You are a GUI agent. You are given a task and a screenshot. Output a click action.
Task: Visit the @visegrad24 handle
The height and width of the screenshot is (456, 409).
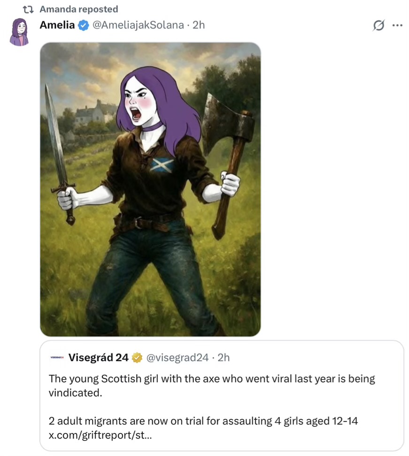point(177,358)
